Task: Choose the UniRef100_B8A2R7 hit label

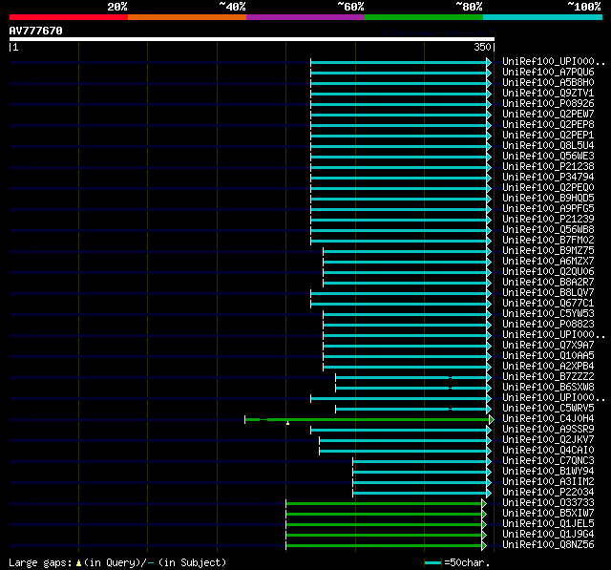Action: tap(548, 283)
